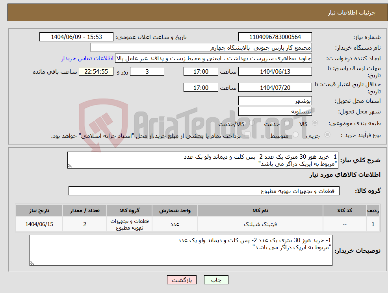Image resolution: width=388 pixels, height=293 pixels.
Task: Click the price validity hour 17:00 field
Action: coord(200,87)
